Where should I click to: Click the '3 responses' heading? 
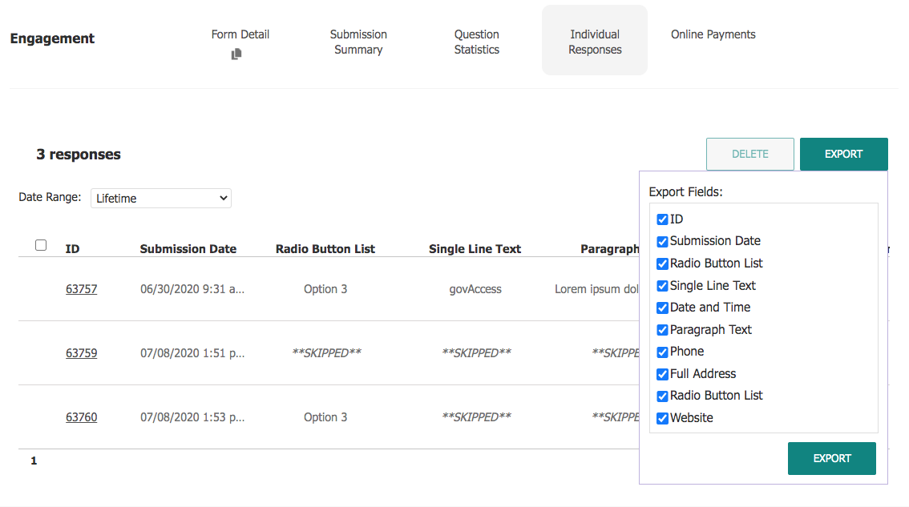click(x=79, y=154)
